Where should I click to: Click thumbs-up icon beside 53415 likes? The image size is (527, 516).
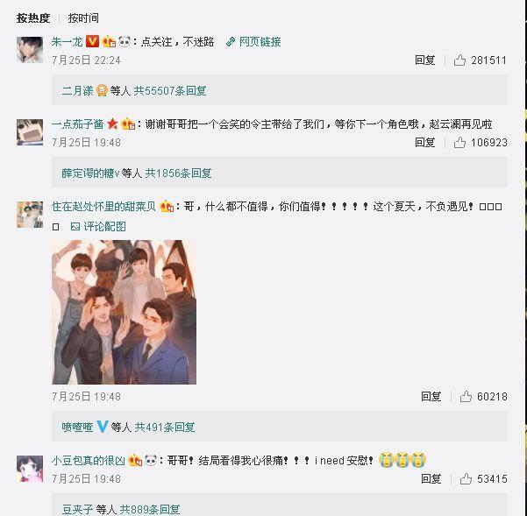[466, 478]
